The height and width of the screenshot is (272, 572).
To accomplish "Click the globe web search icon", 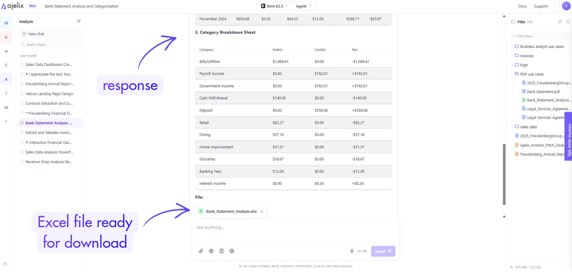I will coord(232,251).
